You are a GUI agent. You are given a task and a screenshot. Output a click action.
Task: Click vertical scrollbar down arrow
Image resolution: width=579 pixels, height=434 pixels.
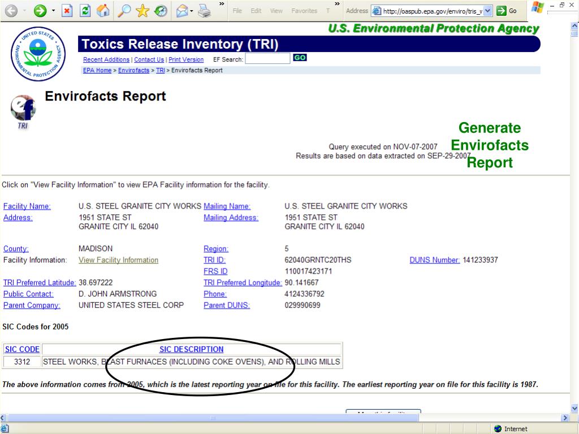pos(574,409)
